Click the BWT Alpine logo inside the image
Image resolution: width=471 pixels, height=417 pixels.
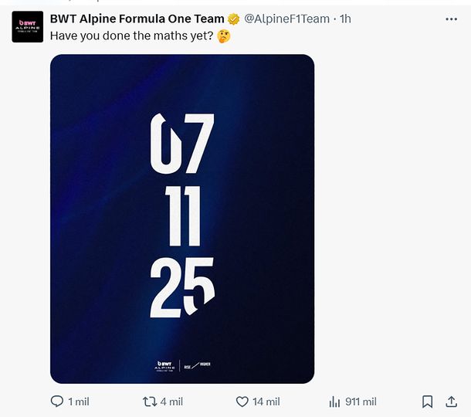point(164,366)
